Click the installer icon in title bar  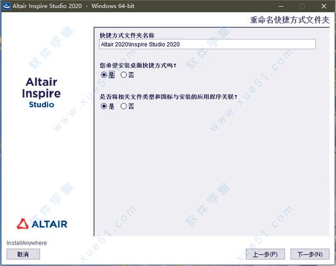pyautogui.click(x=6, y=6)
